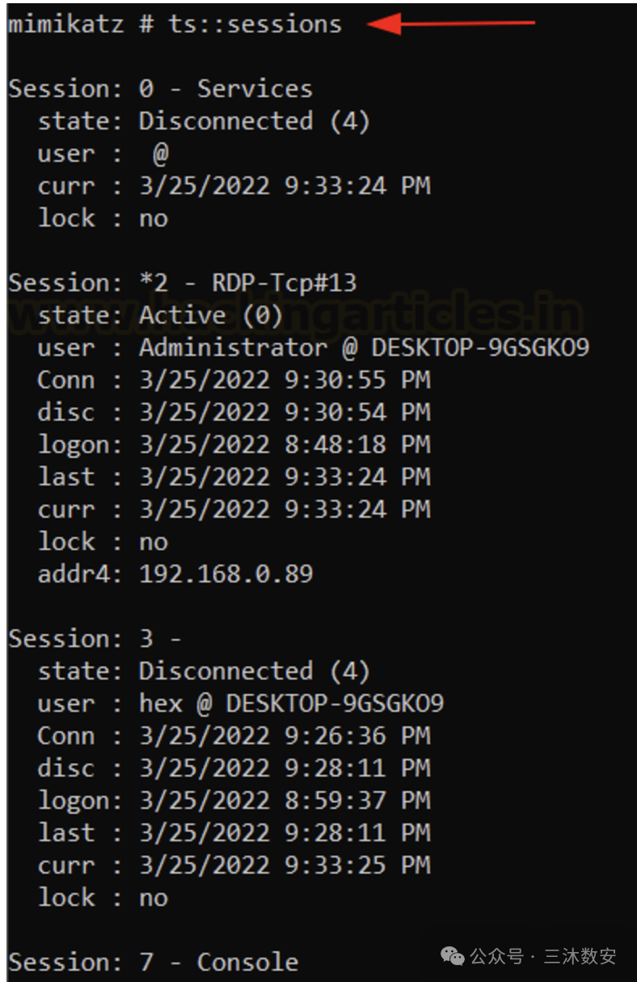The width and height of the screenshot is (637, 982).
Task: Click the Session 3 header line
Action: tap(95, 638)
